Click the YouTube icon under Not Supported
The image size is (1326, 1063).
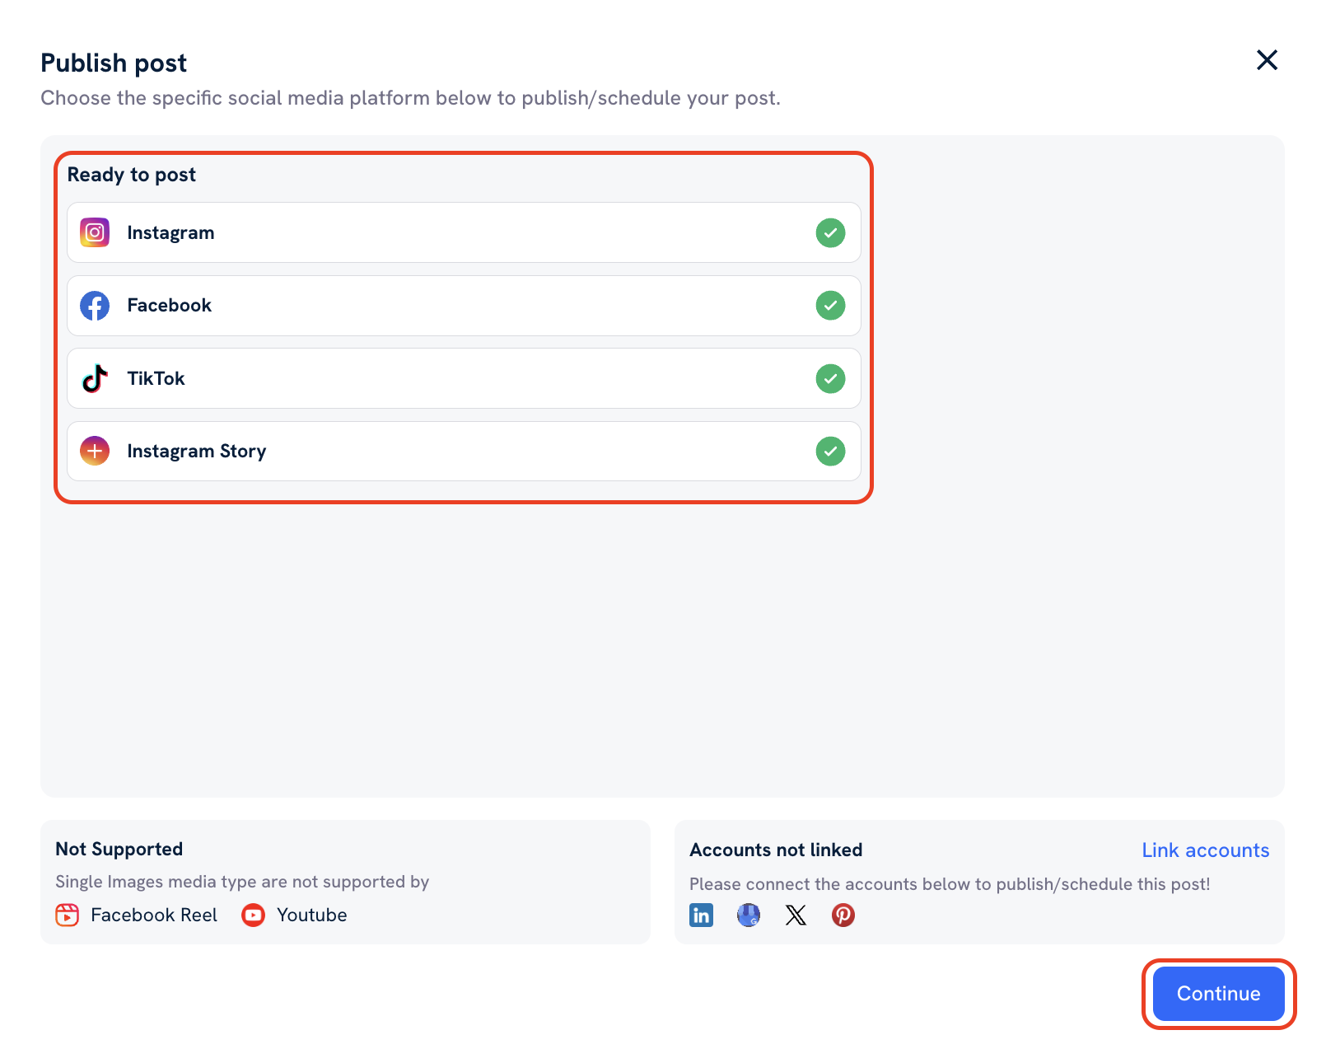click(254, 915)
